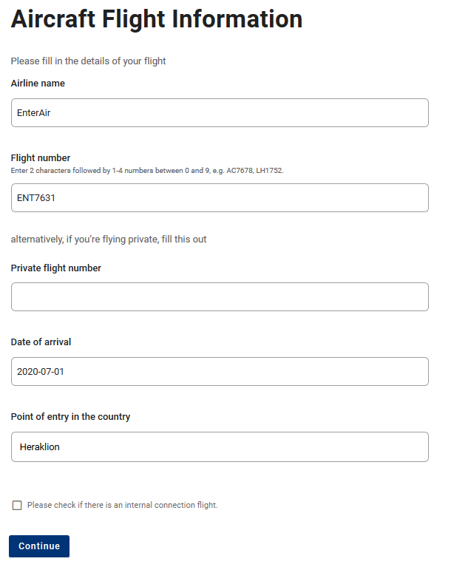This screenshot has height=567, width=454.
Task: Focus the Airline name input field
Action: coord(220,113)
